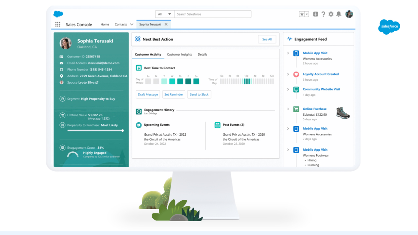Click the Loyalty Account Created heart icon
This screenshot has width=418, height=235.
pyautogui.click(x=296, y=74)
